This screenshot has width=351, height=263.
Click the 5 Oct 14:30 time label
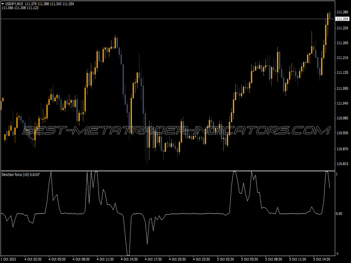click(322, 259)
